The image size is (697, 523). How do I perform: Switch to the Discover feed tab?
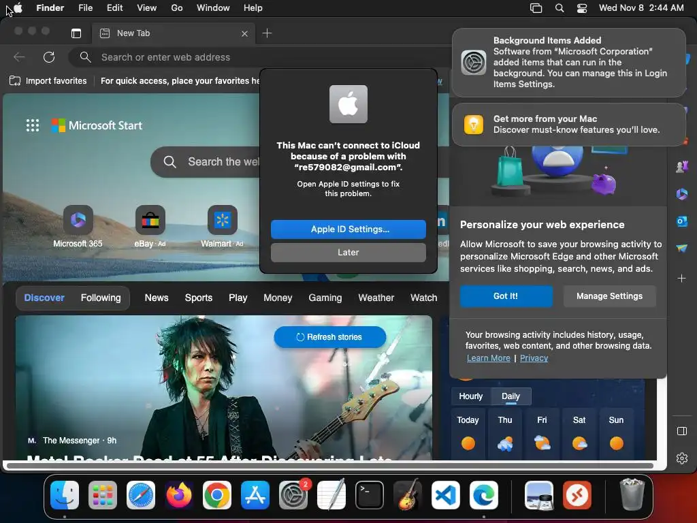click(44, 298)
